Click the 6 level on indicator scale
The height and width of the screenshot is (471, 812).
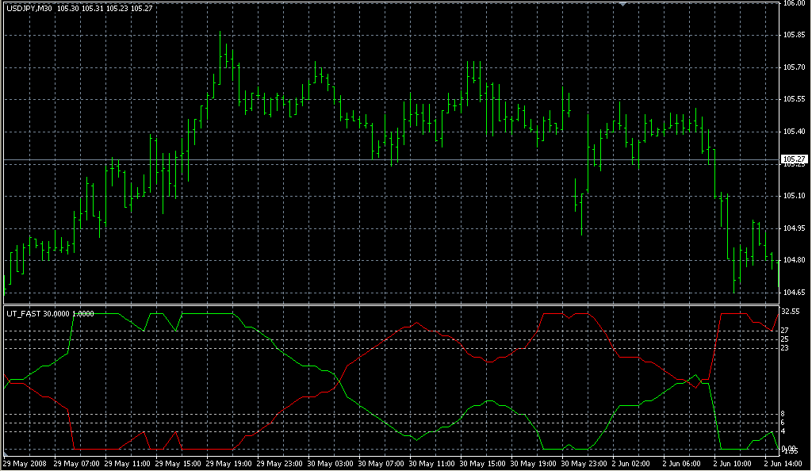click(x=783, y=423)
